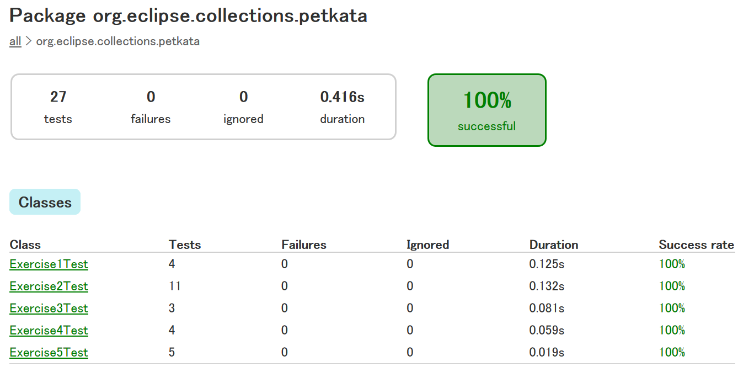The width and height of the screenshot is (738, 372).
Task: Click Exercise1Test success rate 100%
Action: [672, 264]
